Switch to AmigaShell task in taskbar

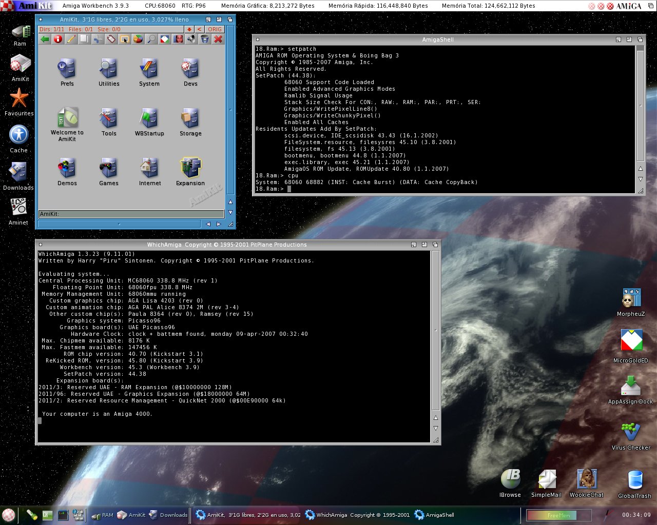pyautogui.click(x=434, y=515)
